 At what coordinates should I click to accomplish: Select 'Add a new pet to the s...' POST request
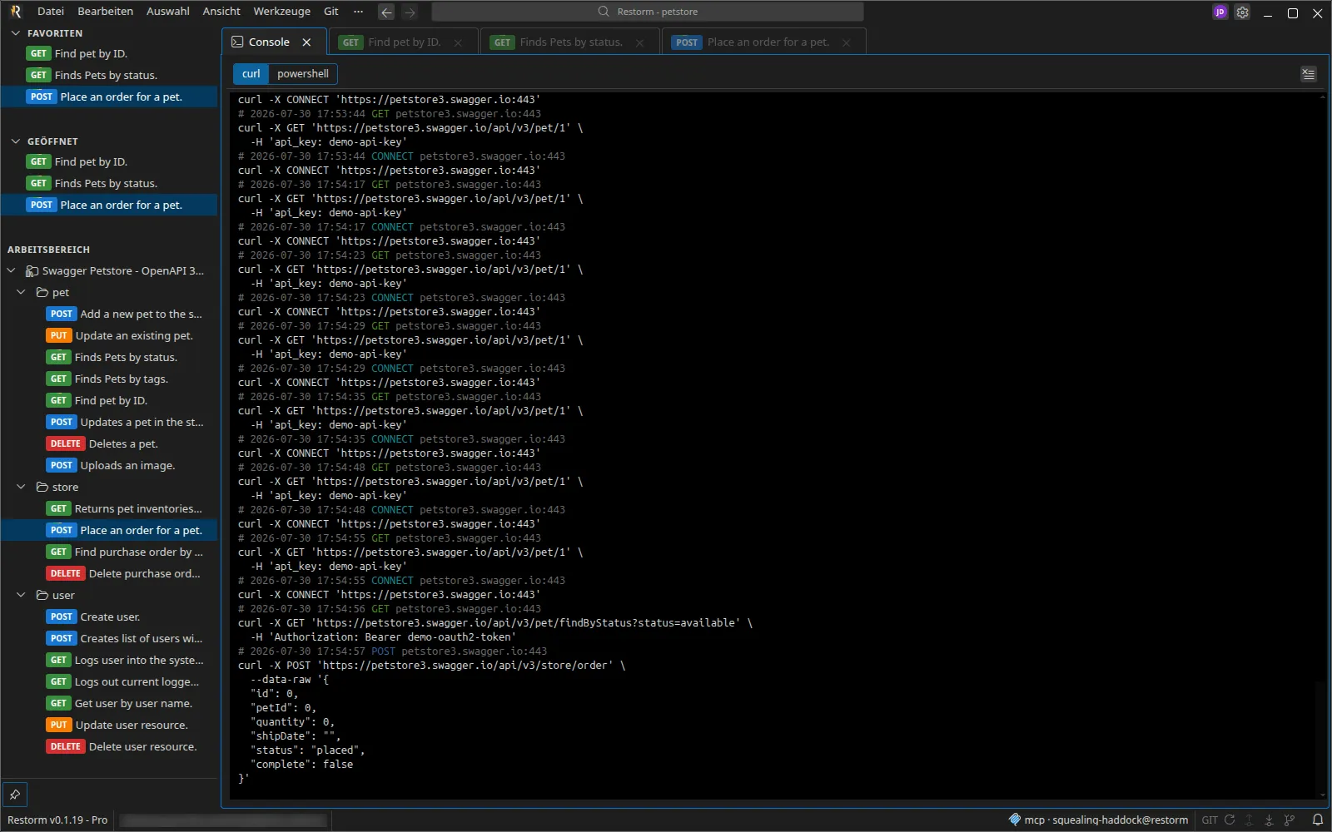click(109, 314)
